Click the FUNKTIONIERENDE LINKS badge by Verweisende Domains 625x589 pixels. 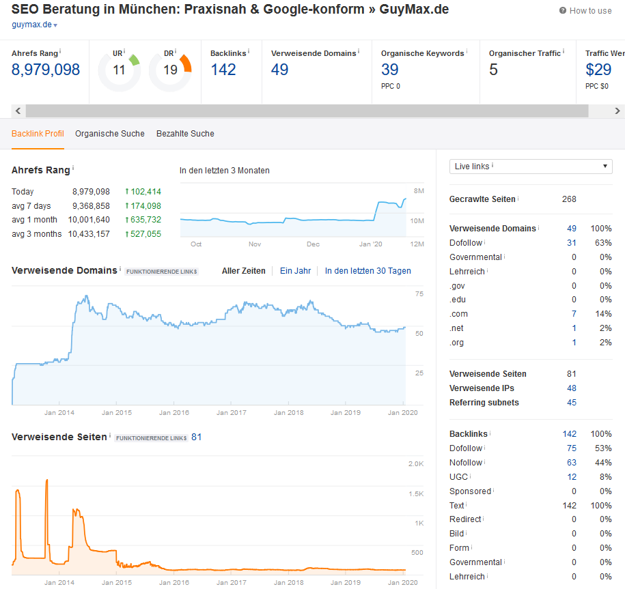pos(161,272)
